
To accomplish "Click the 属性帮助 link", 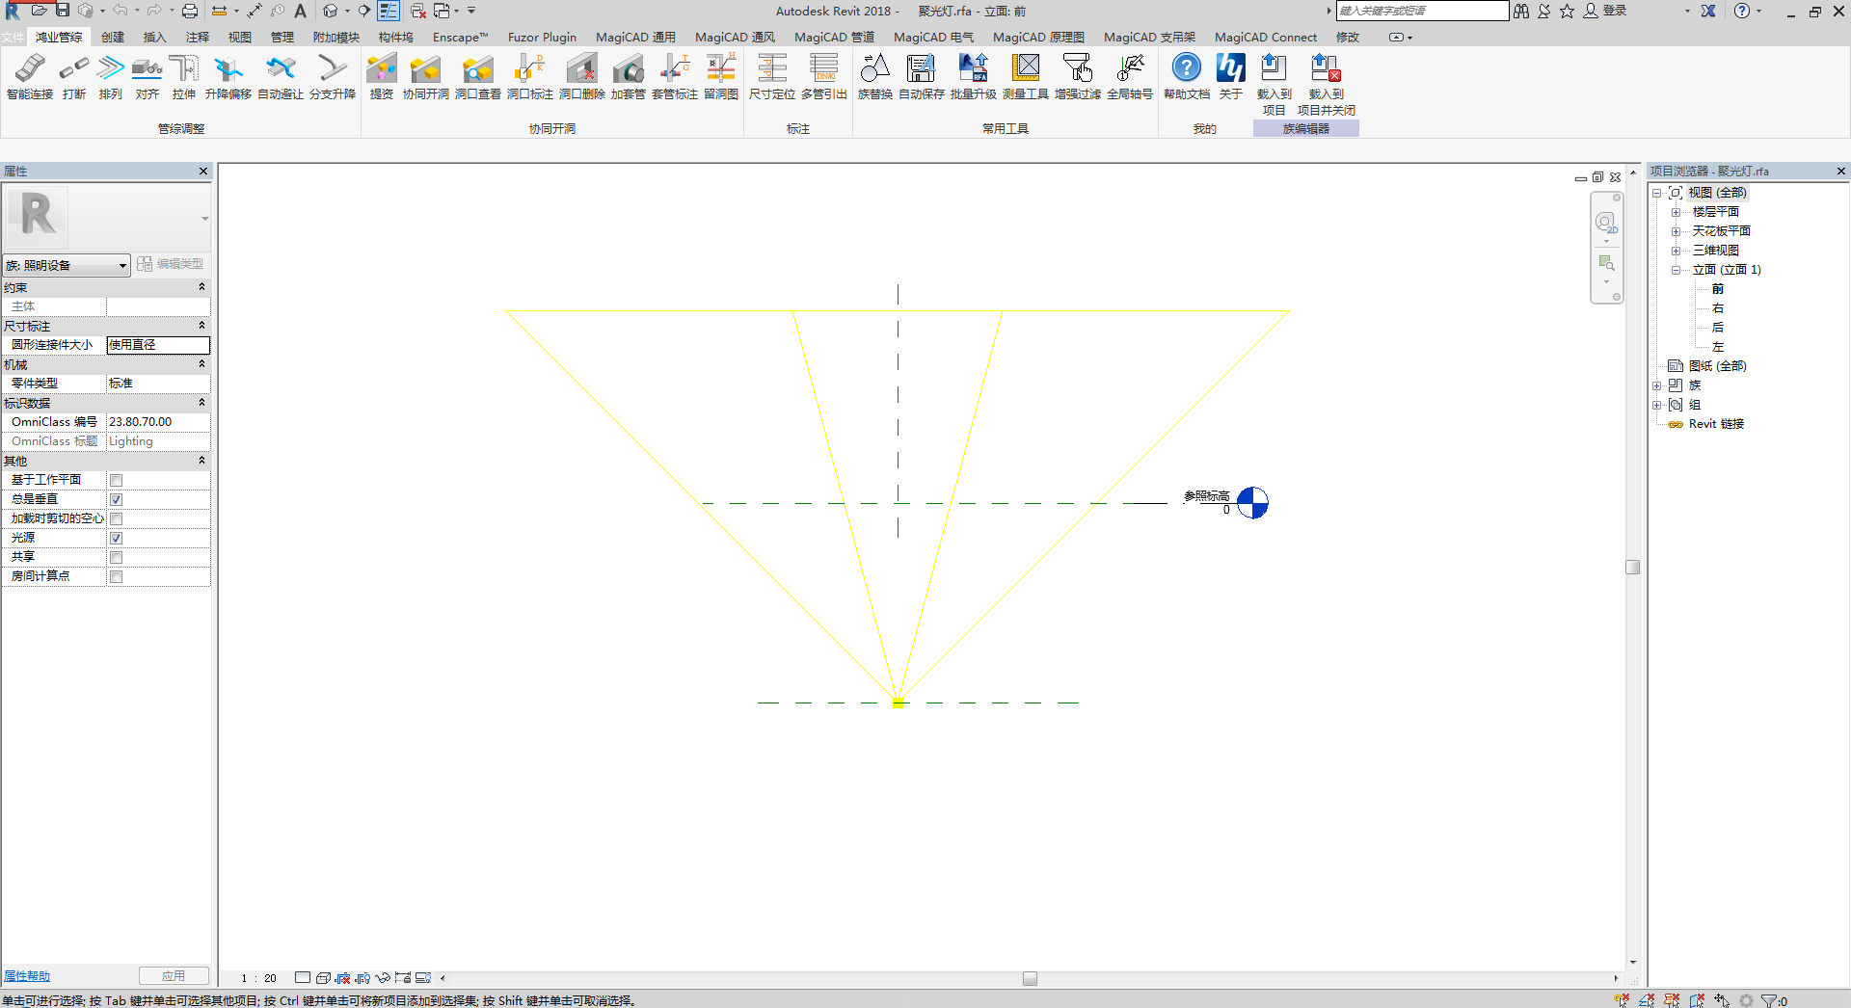I will click(x=27, y=976).
